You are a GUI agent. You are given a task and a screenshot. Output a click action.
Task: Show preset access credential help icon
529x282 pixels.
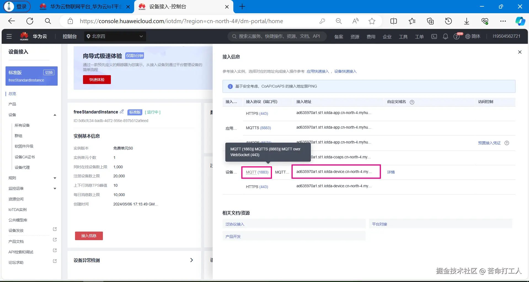coord(507,143)
